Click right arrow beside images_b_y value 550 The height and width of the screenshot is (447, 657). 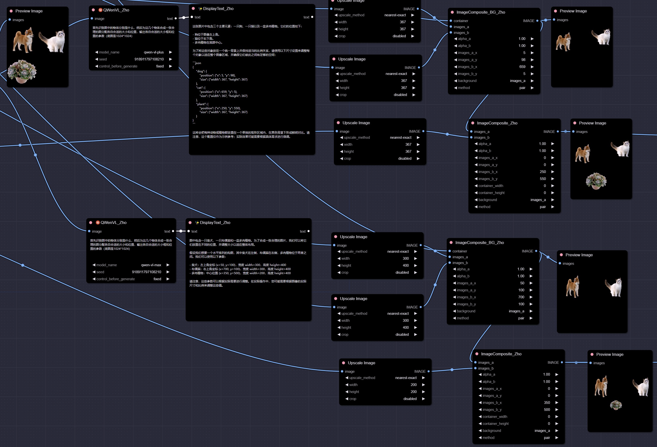pos(553,179)
